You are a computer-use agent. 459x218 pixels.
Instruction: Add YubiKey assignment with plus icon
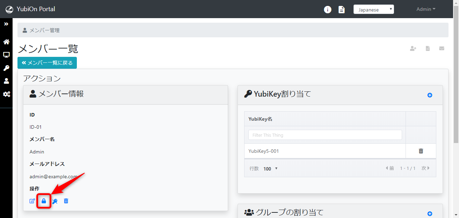click(x=430, y=95)
